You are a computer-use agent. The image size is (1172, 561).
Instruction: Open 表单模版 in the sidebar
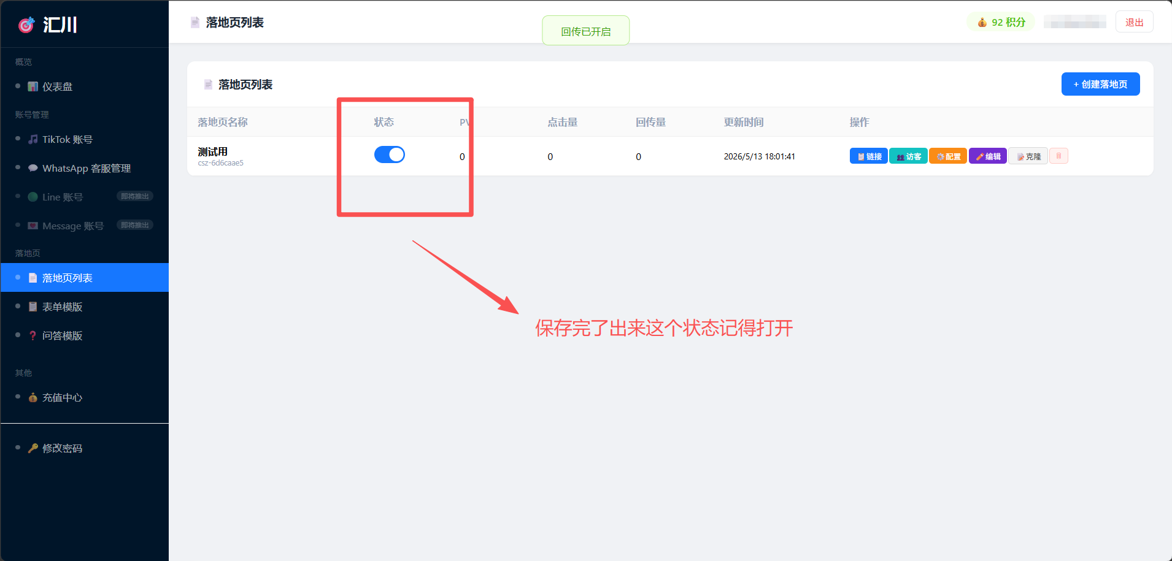[85, 307]
